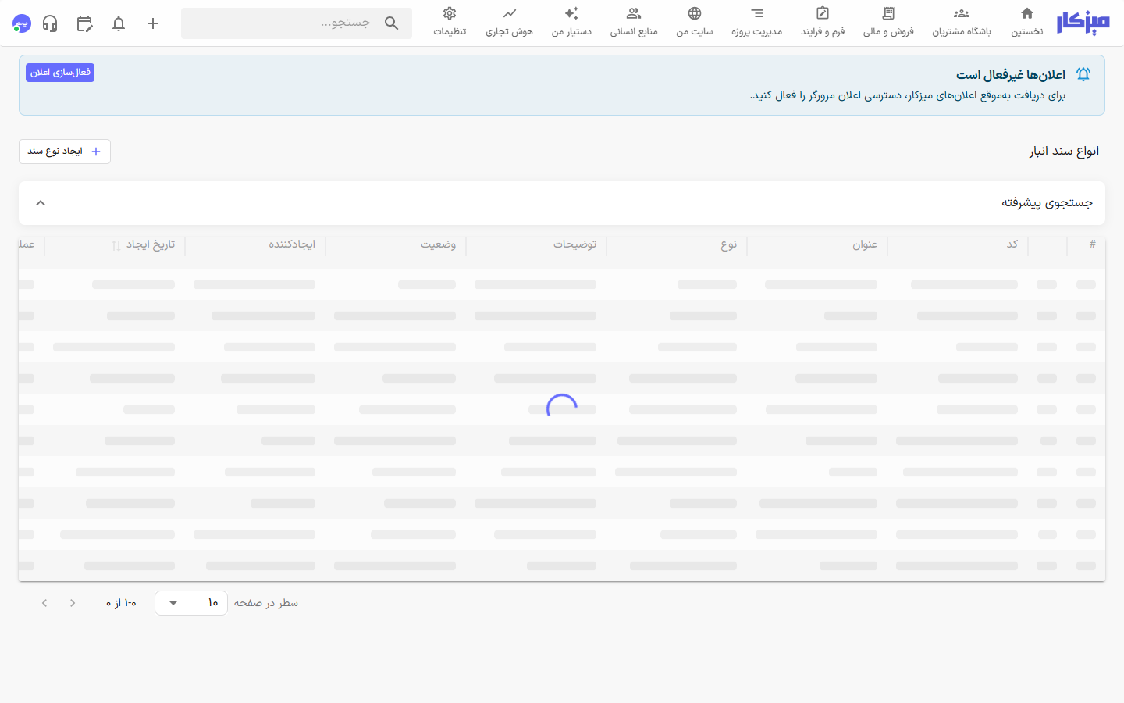Screen dimensions: 1124x703
Task: Open the rows per page dropdown
Action: [x=191, y=603]
